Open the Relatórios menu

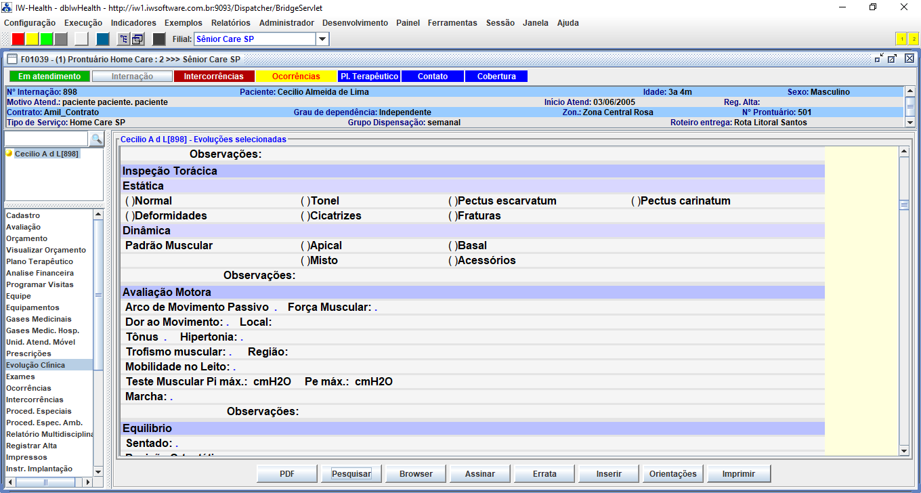pyautogui.click(x=230, y=23)
